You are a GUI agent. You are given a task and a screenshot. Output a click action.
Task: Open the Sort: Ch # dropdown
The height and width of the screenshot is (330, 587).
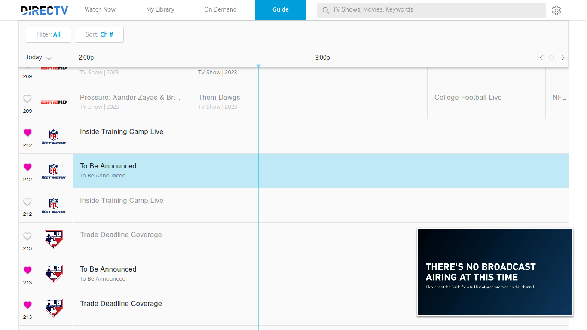(99, 35)
